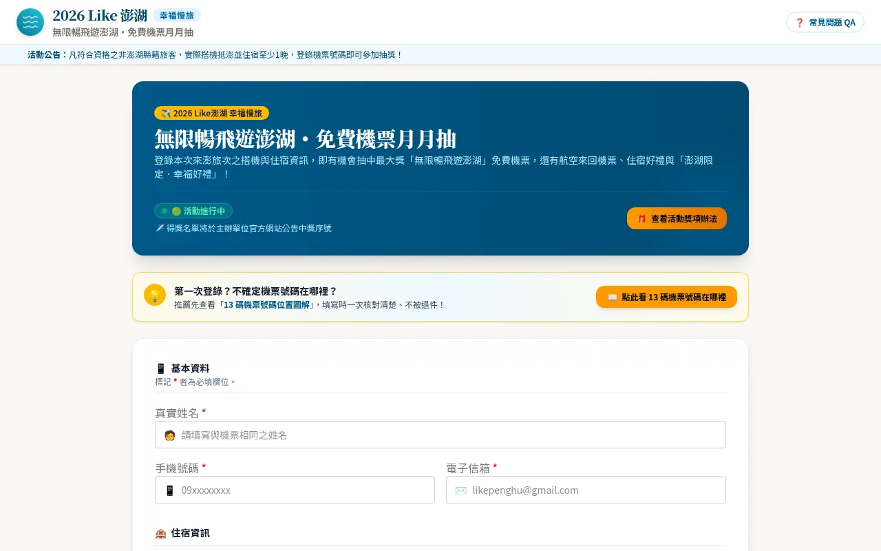This screenshot has height=551, width=881.
Task: Click the envelope icon in email field
Action: 460,490
